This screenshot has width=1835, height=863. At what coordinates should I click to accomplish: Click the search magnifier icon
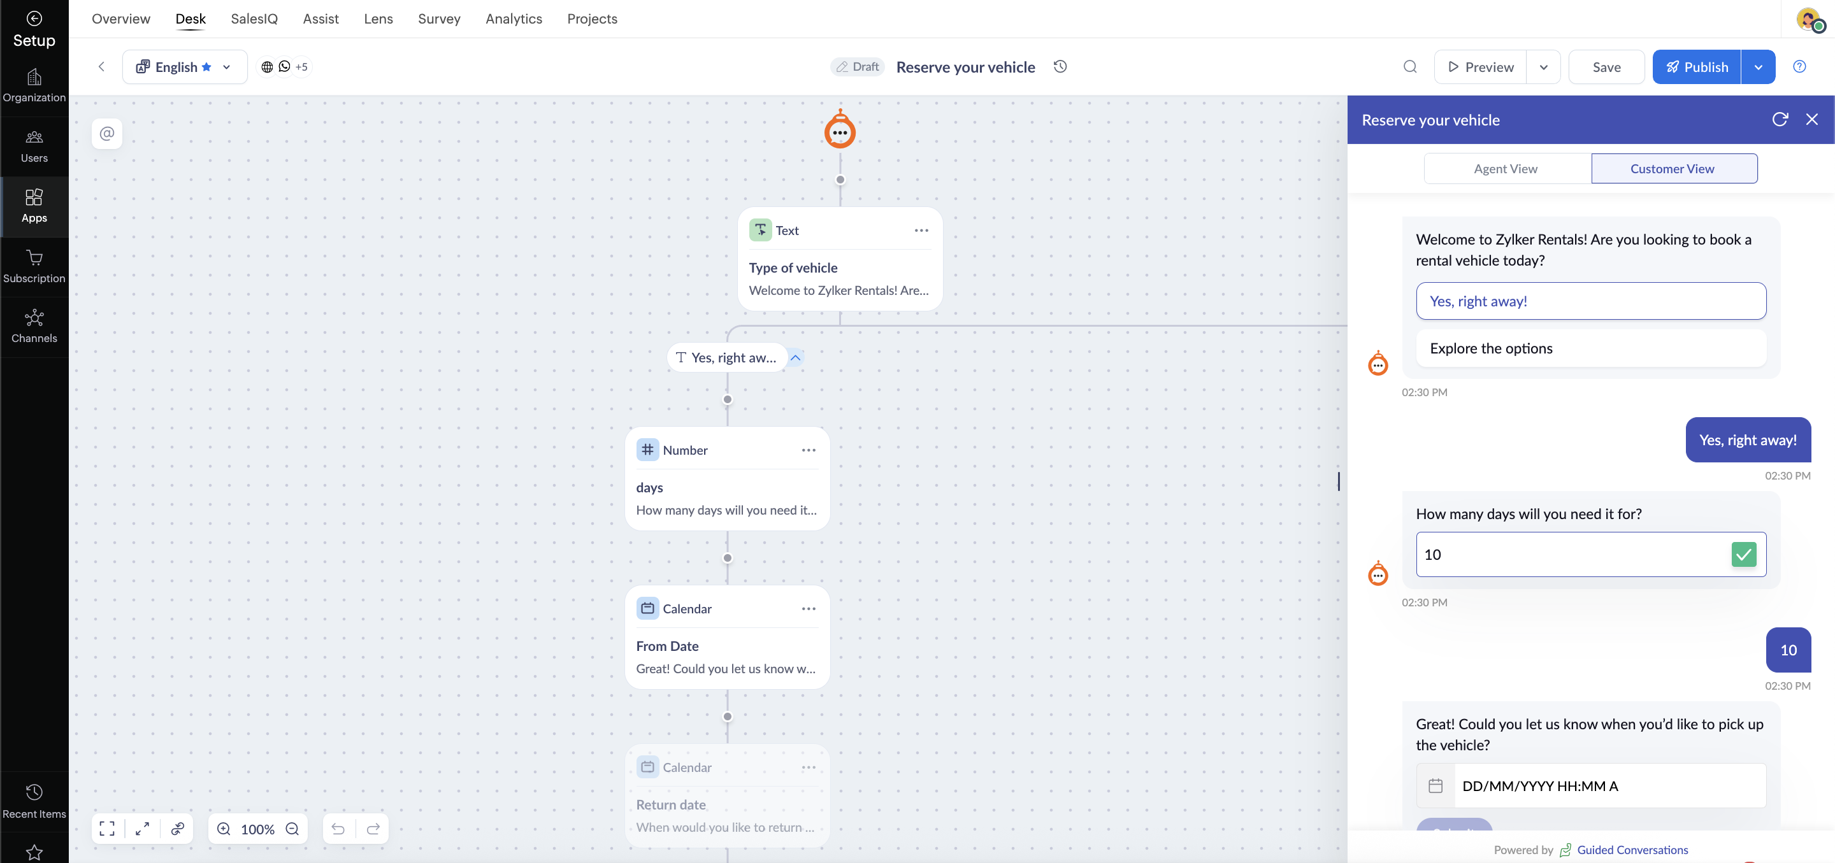click(1410, 66)
